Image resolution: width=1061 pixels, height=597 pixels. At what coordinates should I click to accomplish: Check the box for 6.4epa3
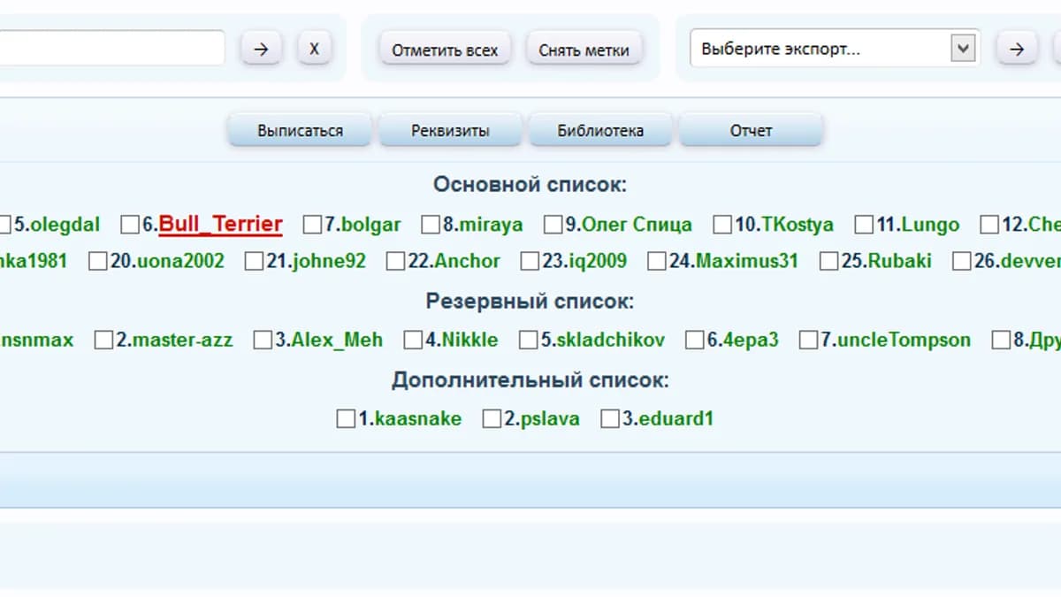pos(695,341)
